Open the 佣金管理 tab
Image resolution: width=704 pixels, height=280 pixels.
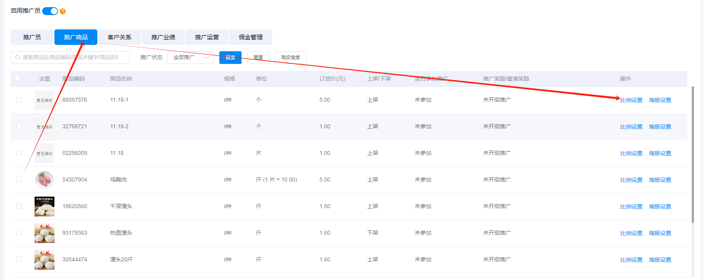[250, 37]
